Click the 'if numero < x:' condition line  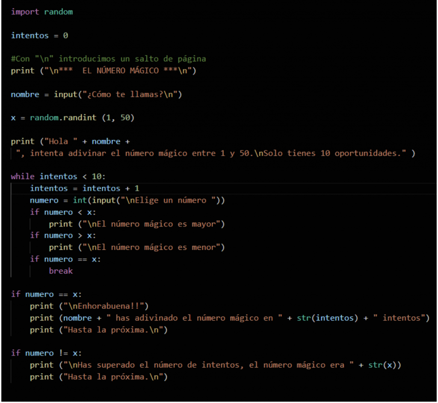pos(63,212)
